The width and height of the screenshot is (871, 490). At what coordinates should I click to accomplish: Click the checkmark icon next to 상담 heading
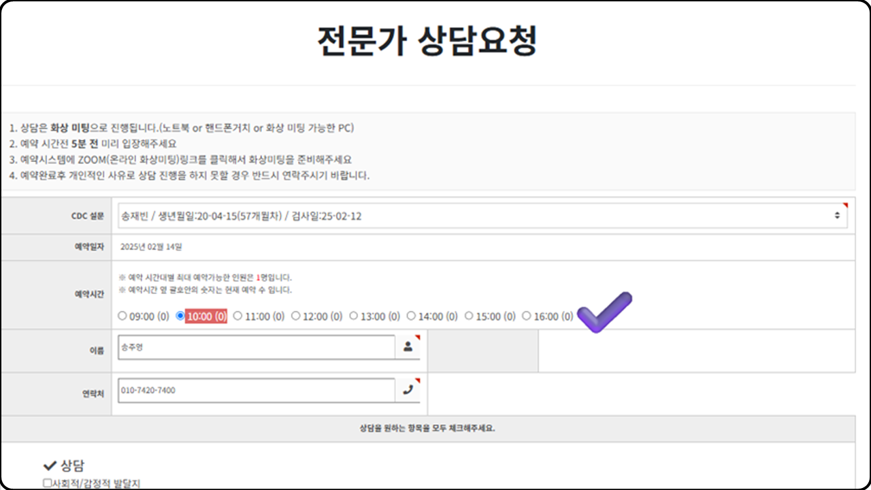pos(49,465)
